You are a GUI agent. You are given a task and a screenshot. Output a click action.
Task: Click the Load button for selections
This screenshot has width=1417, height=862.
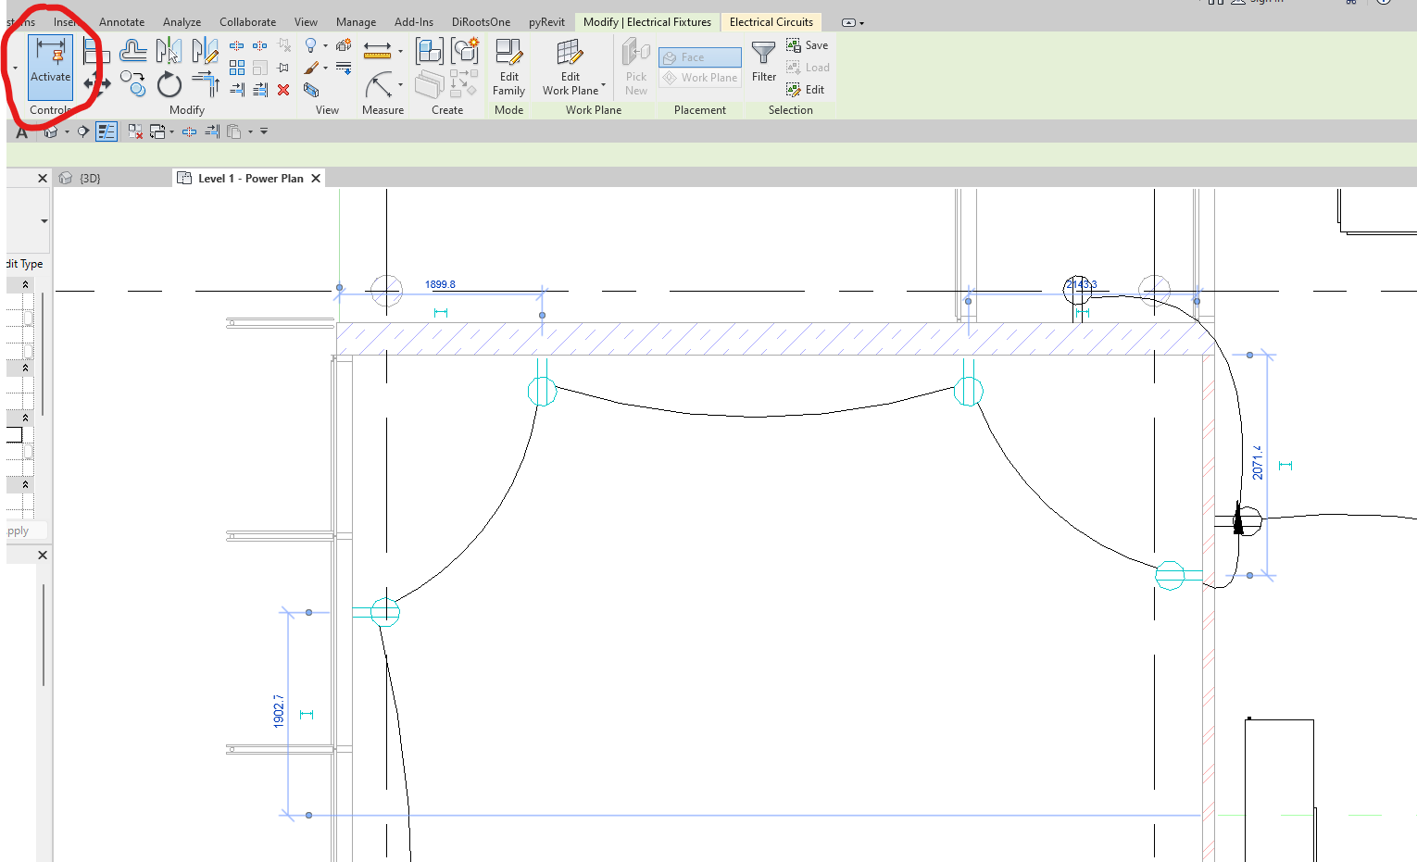pyautogui.click(x=807, y=67)
